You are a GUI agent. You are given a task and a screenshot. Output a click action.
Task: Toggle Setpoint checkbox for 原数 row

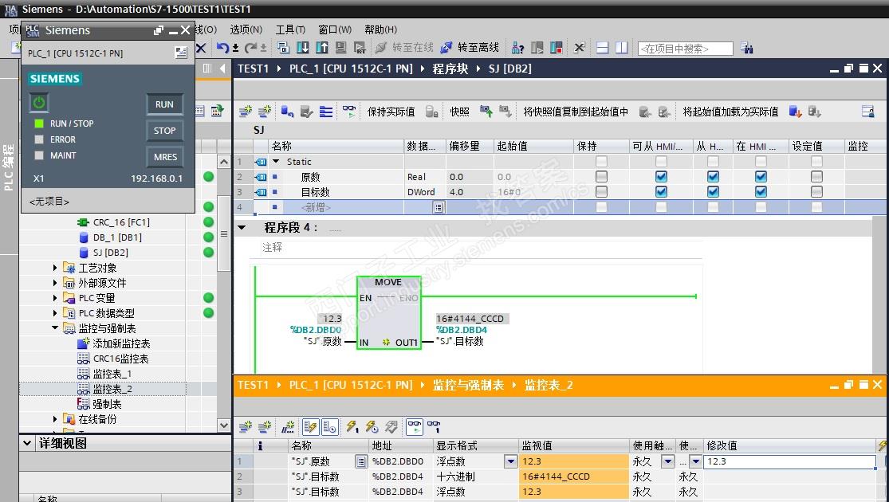click(816, 177)
